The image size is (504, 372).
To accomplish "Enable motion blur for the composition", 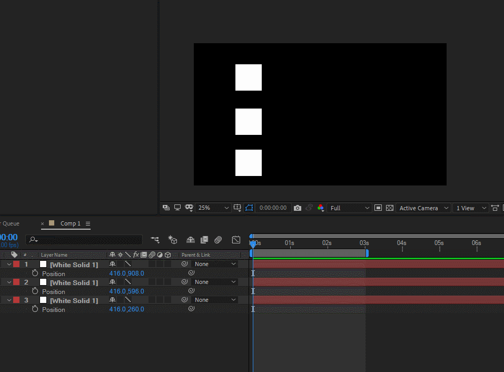I will click(218, 240).
